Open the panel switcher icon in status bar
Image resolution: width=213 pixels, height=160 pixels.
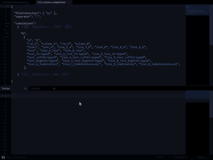point(3,157)
